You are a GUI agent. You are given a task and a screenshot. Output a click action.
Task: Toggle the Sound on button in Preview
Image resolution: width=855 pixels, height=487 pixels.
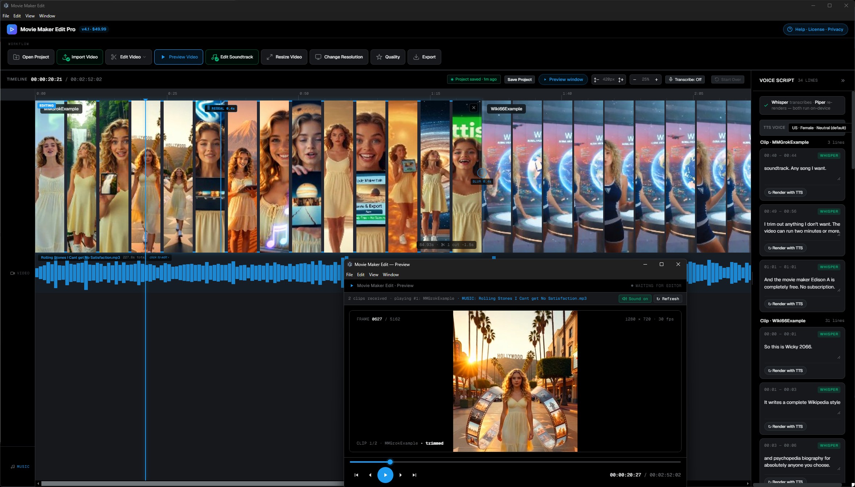(x=635, y=299)
